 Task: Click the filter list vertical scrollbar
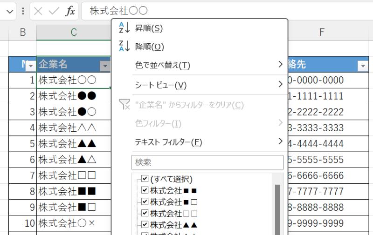click(277, 209)
